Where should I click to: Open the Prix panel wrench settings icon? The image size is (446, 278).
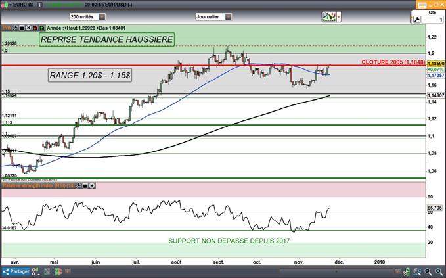(15, 28)
